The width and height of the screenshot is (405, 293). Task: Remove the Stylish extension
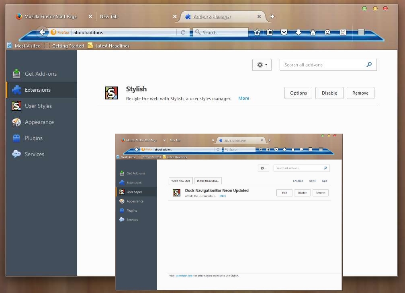point(360,93)
